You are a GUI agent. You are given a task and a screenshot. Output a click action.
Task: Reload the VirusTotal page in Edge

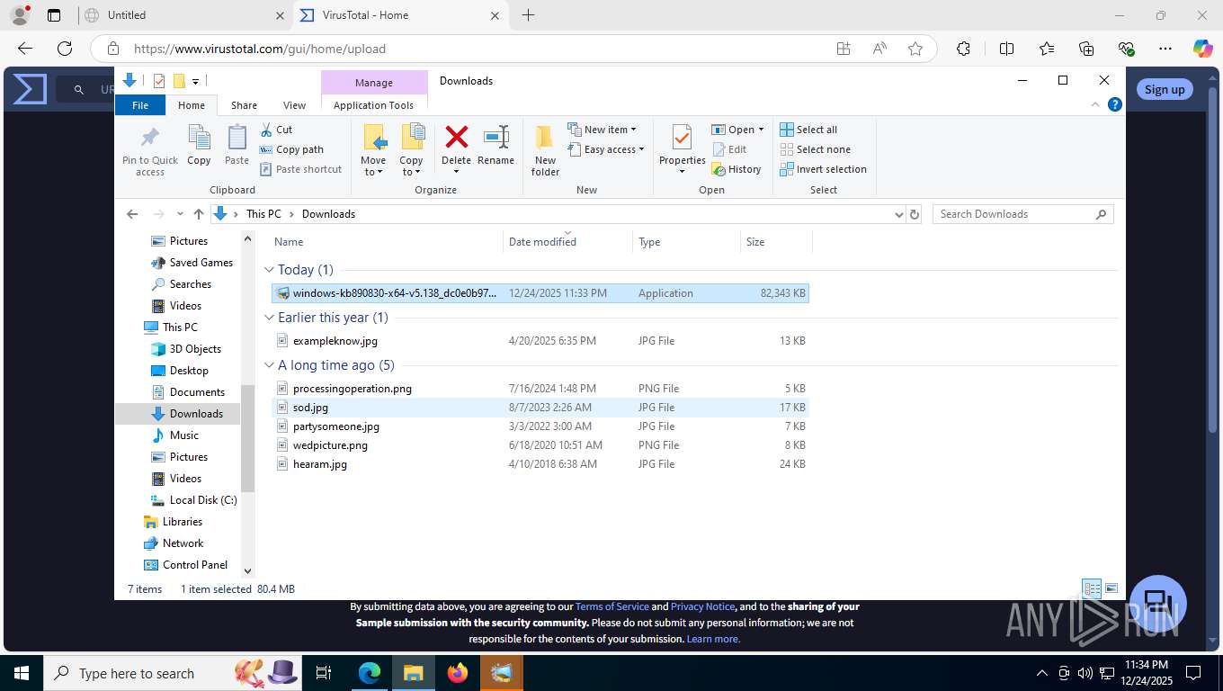click(65, 49)
